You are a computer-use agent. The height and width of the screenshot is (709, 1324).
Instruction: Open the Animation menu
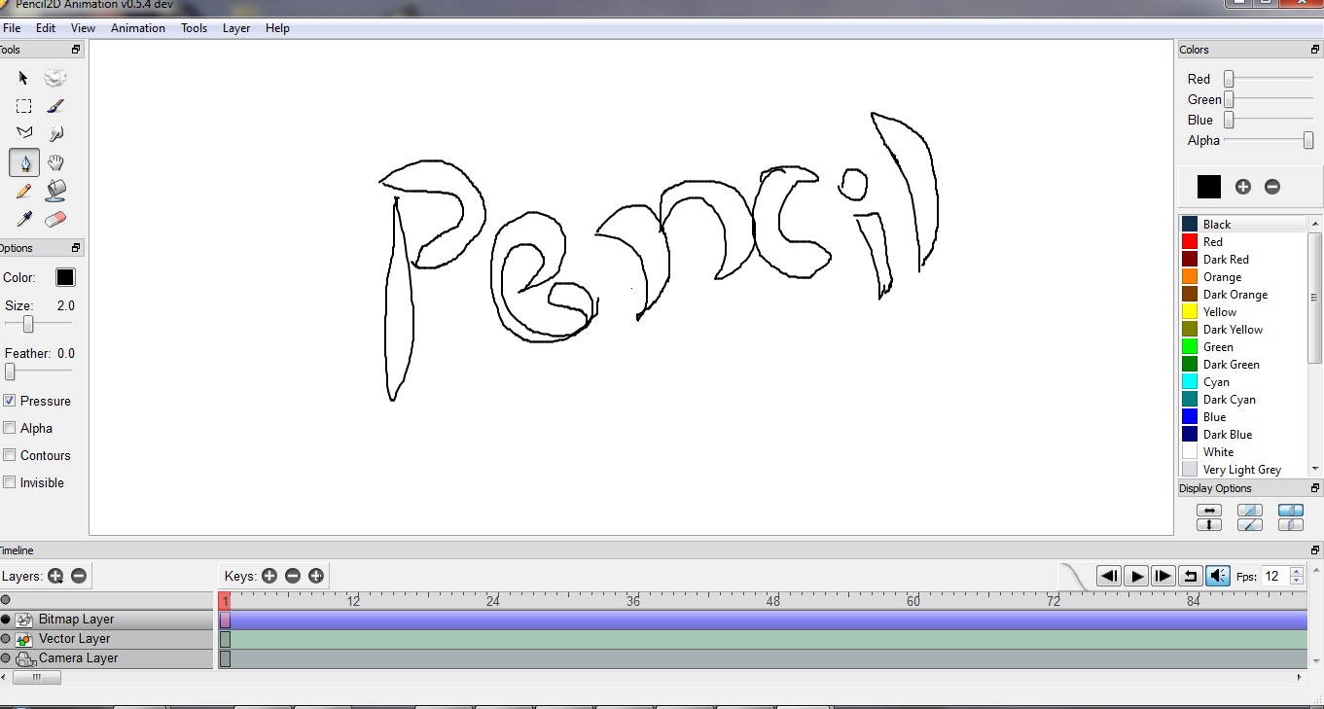pos(138,28)
